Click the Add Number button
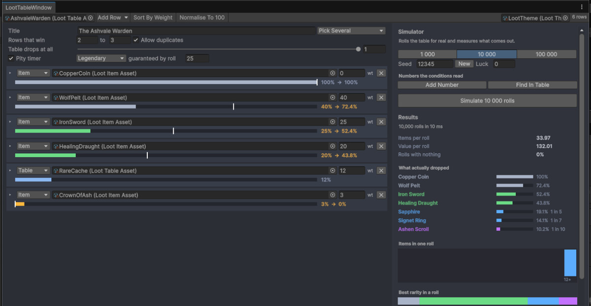The width and height of the screenshot is (591, 306). click(442, 85)
